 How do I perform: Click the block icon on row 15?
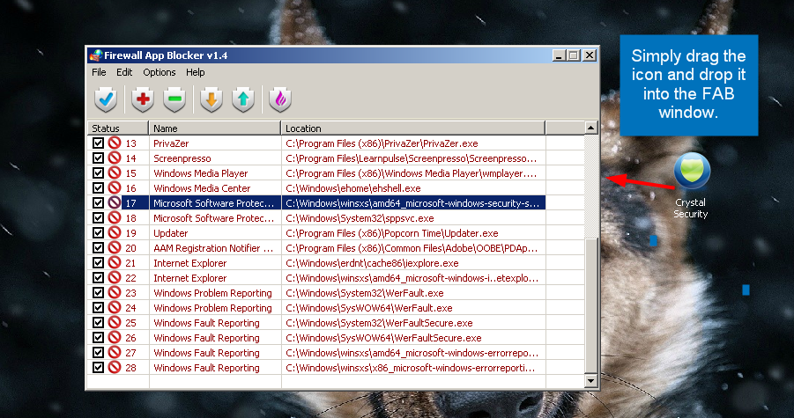click(115, 172)
